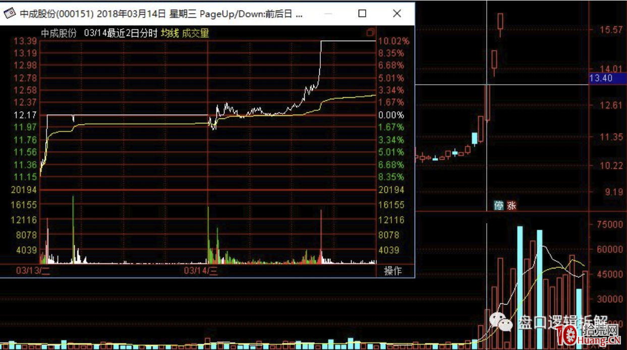Click the 均线 legend label
Image resolution: width=627 pixels, height=350 pixels.
pyautogui.click(x=170, y=33)
